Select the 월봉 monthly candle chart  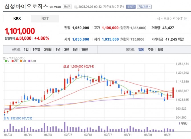tap(160, 50)
